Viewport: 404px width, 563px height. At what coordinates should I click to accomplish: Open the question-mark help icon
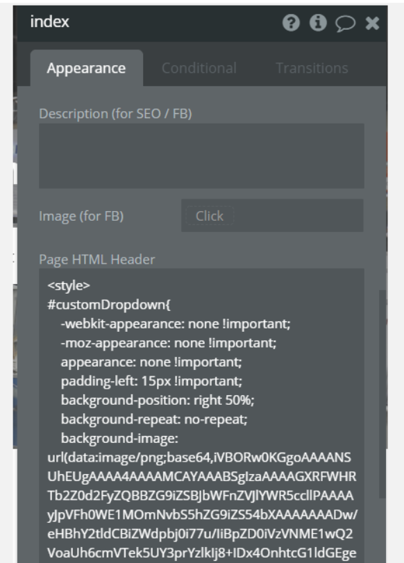(291, 23)
